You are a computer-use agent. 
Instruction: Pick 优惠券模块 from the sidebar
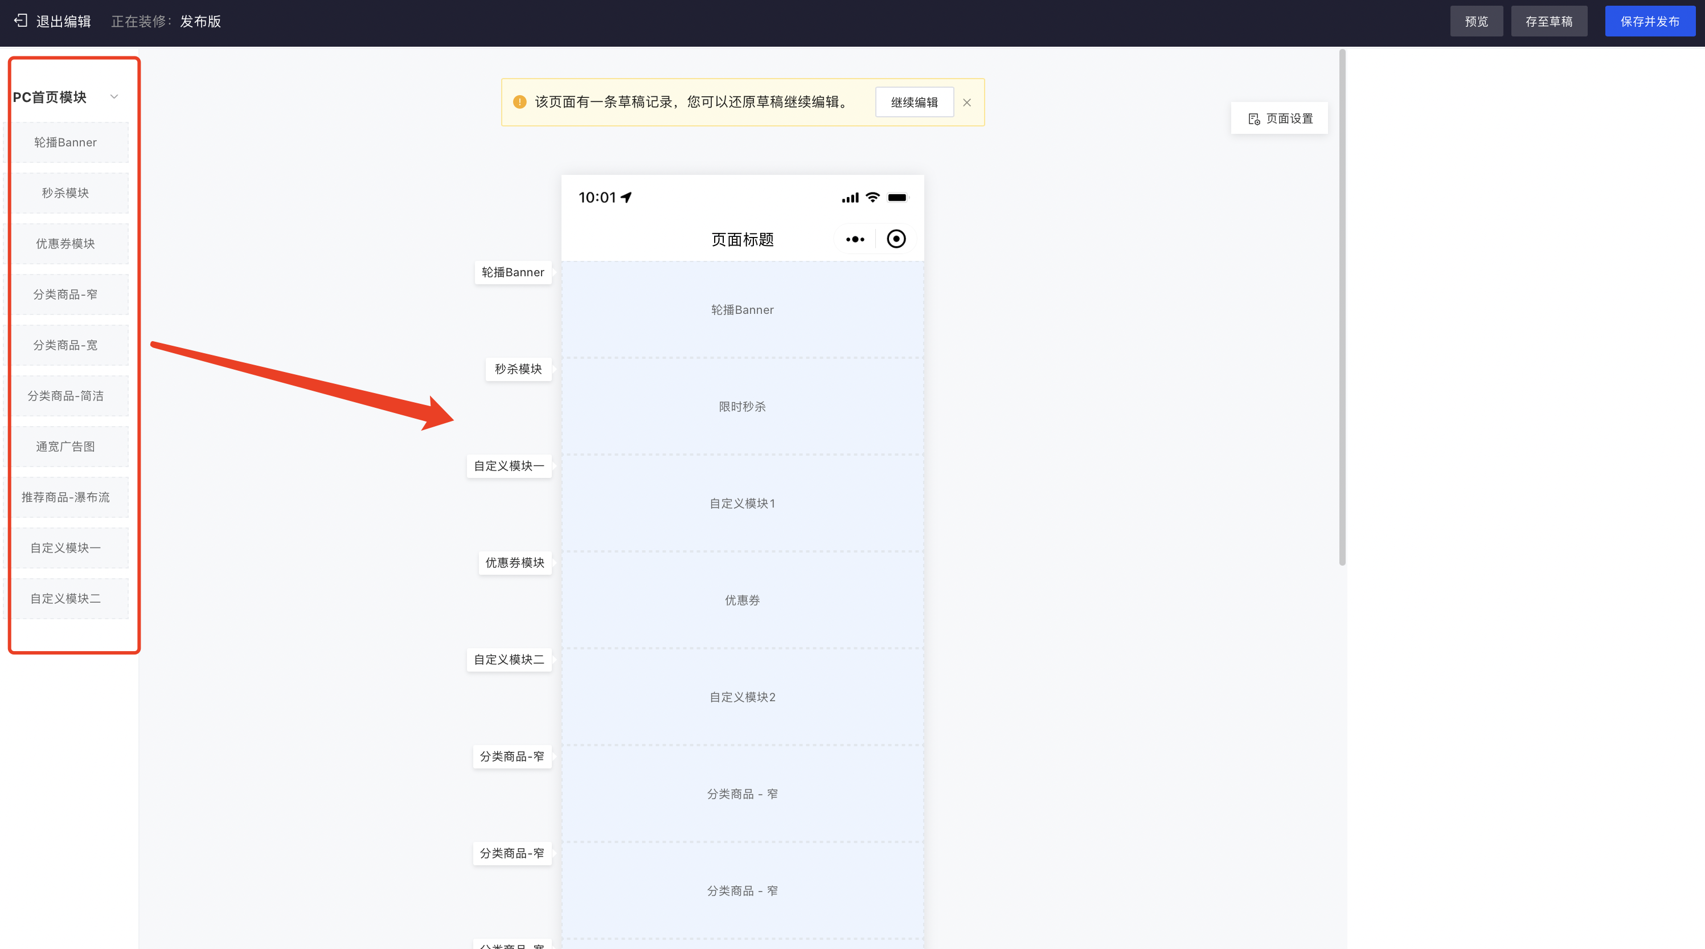click(x=65, y=244)
